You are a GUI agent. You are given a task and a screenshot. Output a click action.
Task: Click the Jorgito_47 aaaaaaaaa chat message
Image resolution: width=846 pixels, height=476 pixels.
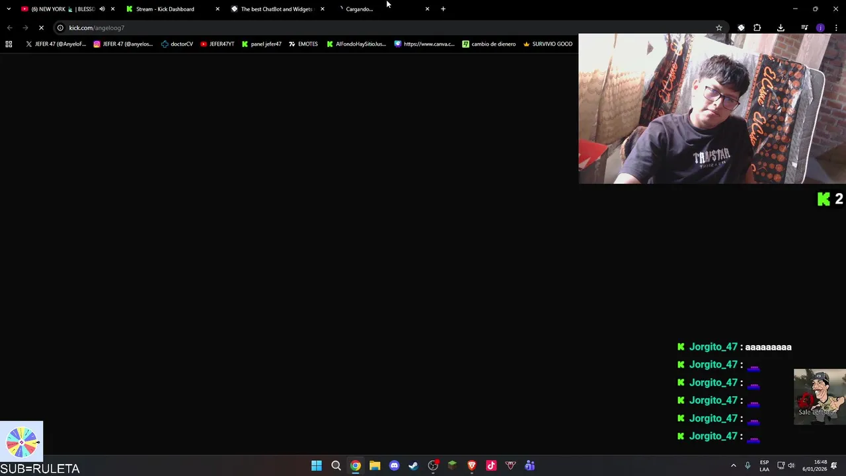coord(734,347)
